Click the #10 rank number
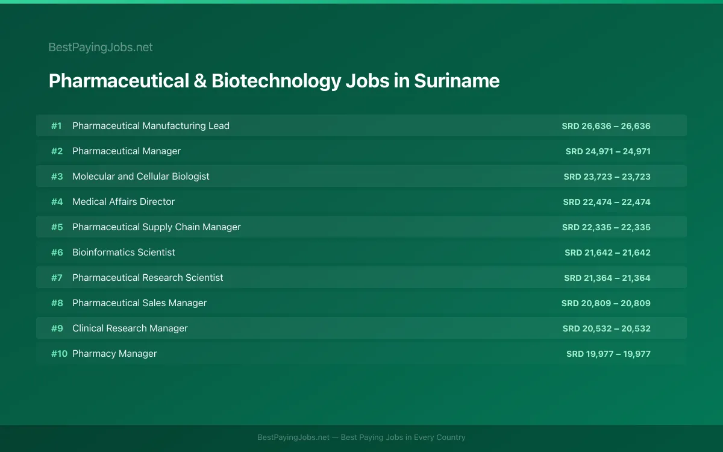The height and width of the screenshot is (452, 723). tap(59, 354)
